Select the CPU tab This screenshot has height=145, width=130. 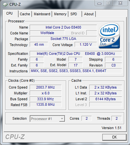[x=11, y=14]
